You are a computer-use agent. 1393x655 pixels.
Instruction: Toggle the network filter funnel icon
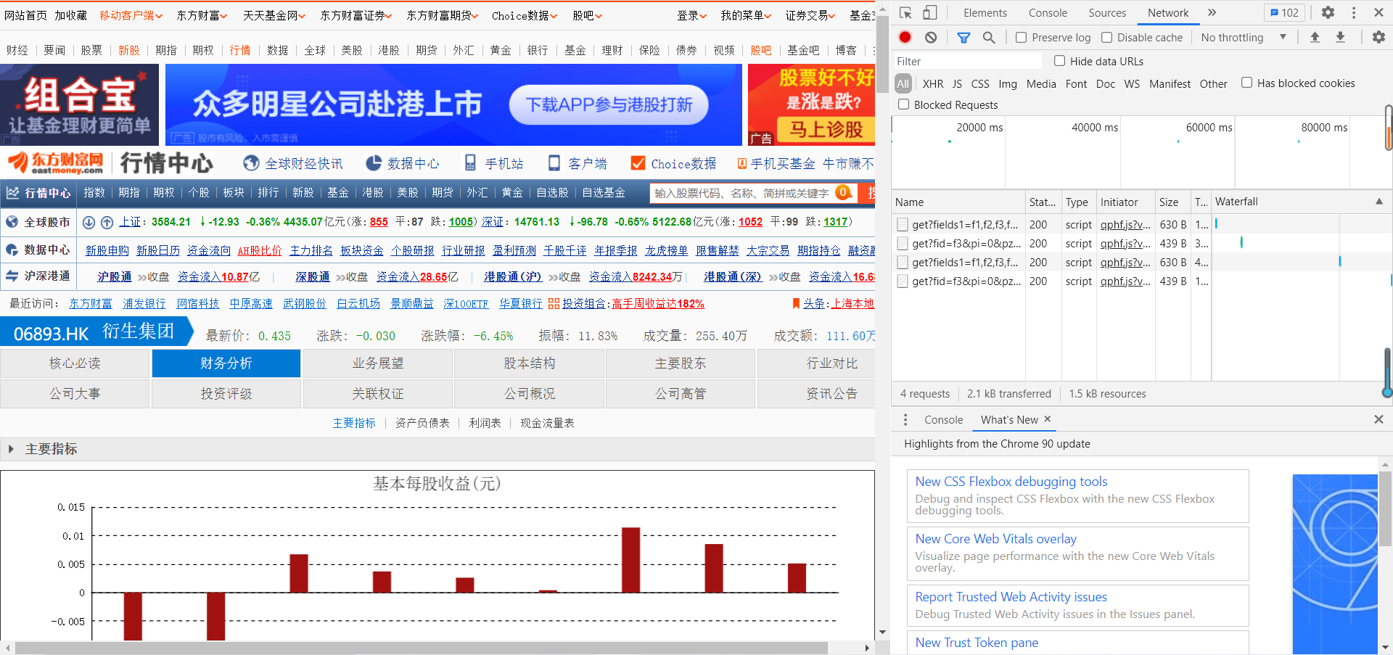[963, 38]
